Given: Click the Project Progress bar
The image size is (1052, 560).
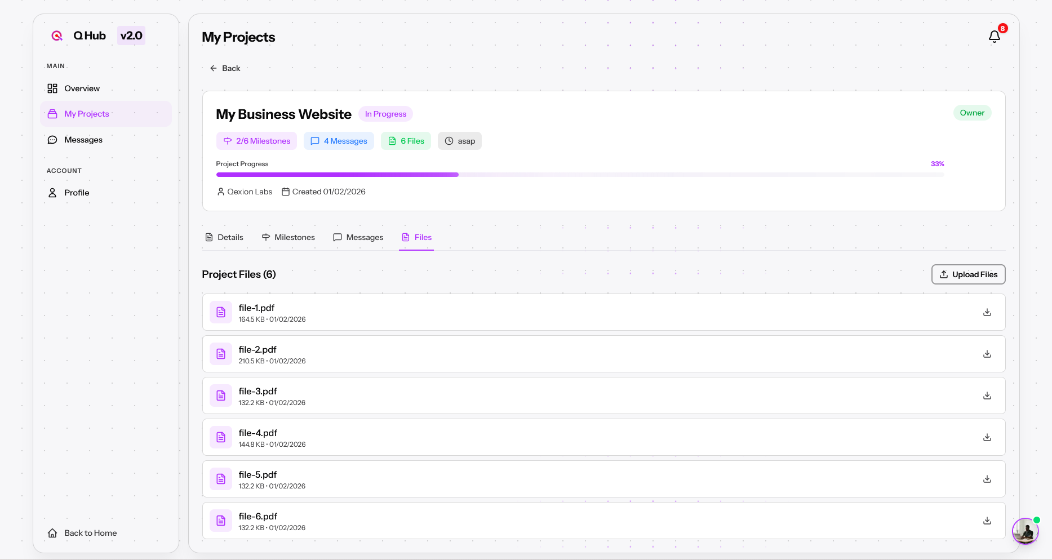Looking at the screenshot, I should coord(580,174).
